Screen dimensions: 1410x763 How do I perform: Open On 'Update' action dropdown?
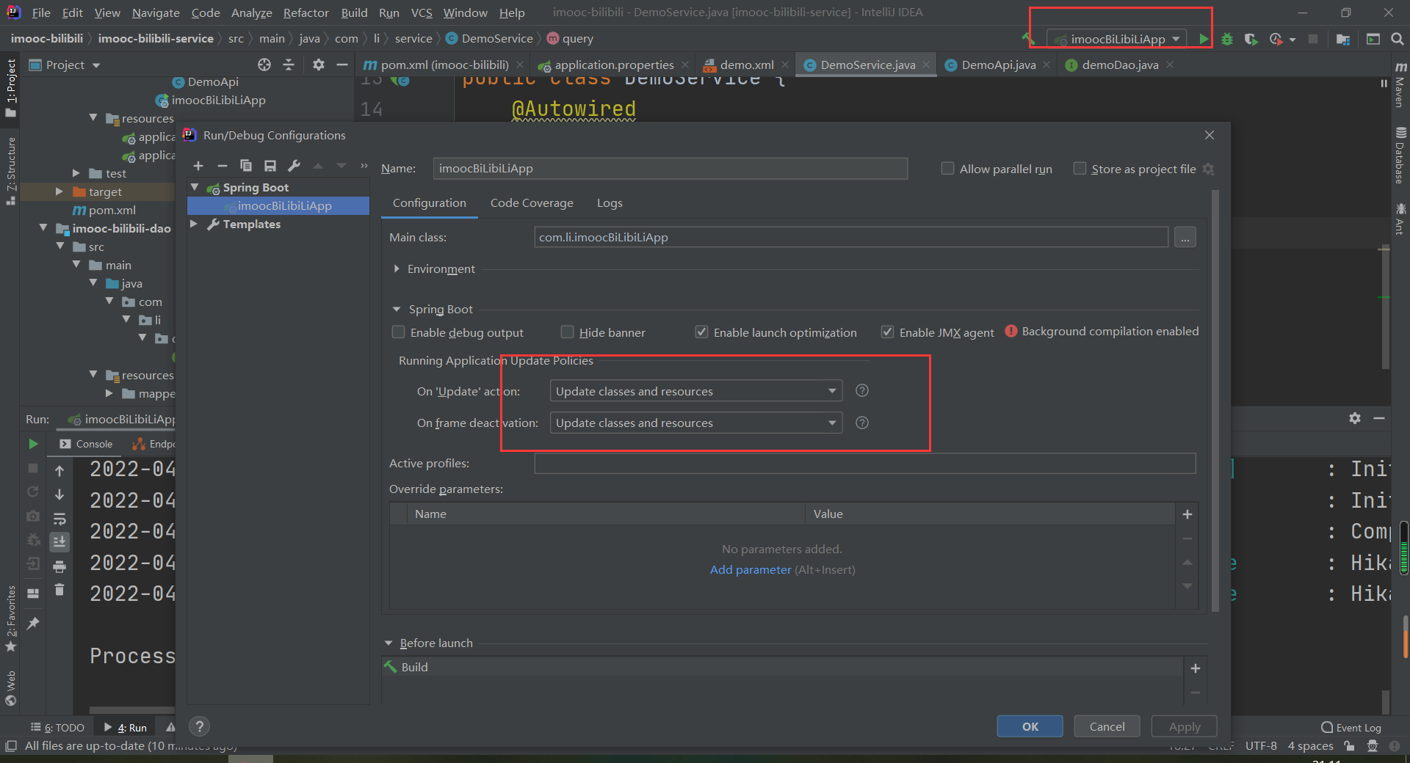pos(696,391)
